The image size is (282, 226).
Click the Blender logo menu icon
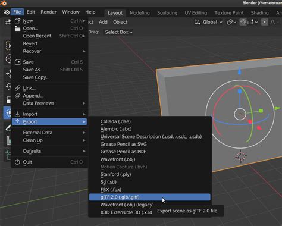[6, 12]
